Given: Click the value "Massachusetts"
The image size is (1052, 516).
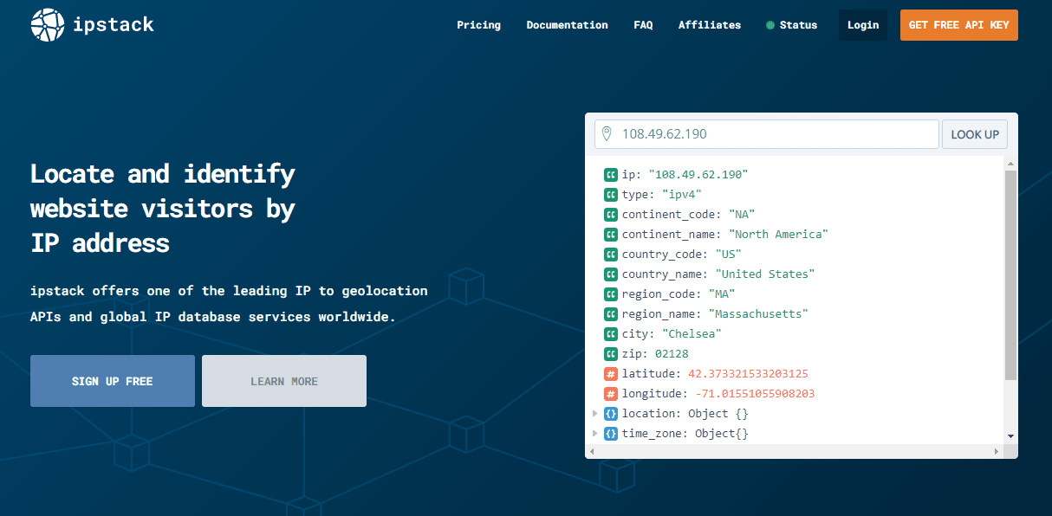Looking at the screenshot, I should point(760,314).
